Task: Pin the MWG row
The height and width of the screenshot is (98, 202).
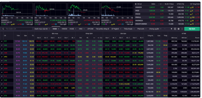Action: (2, 72)
